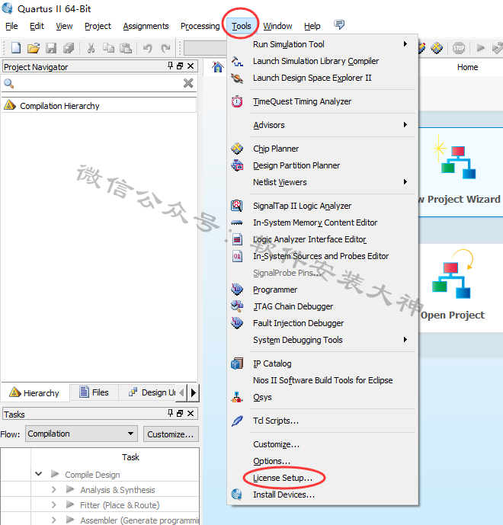Click the New Project Wizard icon
Viewport: 503px width, 525px height.
tap(455, 158)
